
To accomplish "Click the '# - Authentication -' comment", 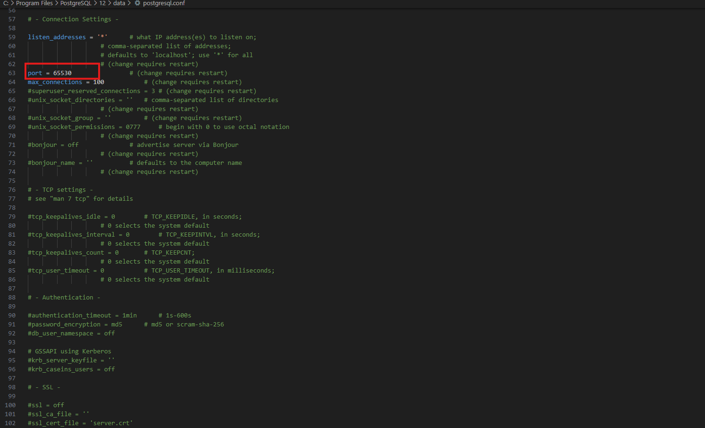I will pos(64,298).
